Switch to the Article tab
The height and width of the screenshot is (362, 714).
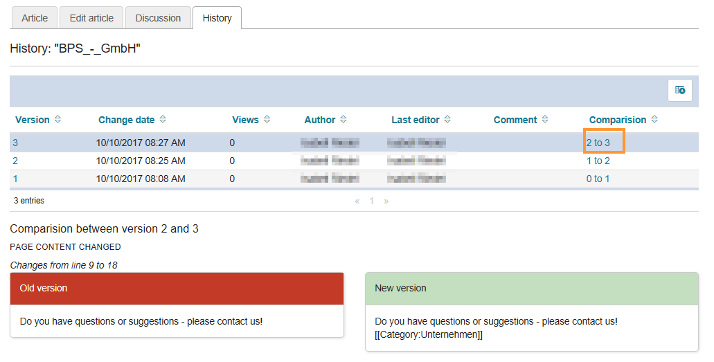point(35,18)
